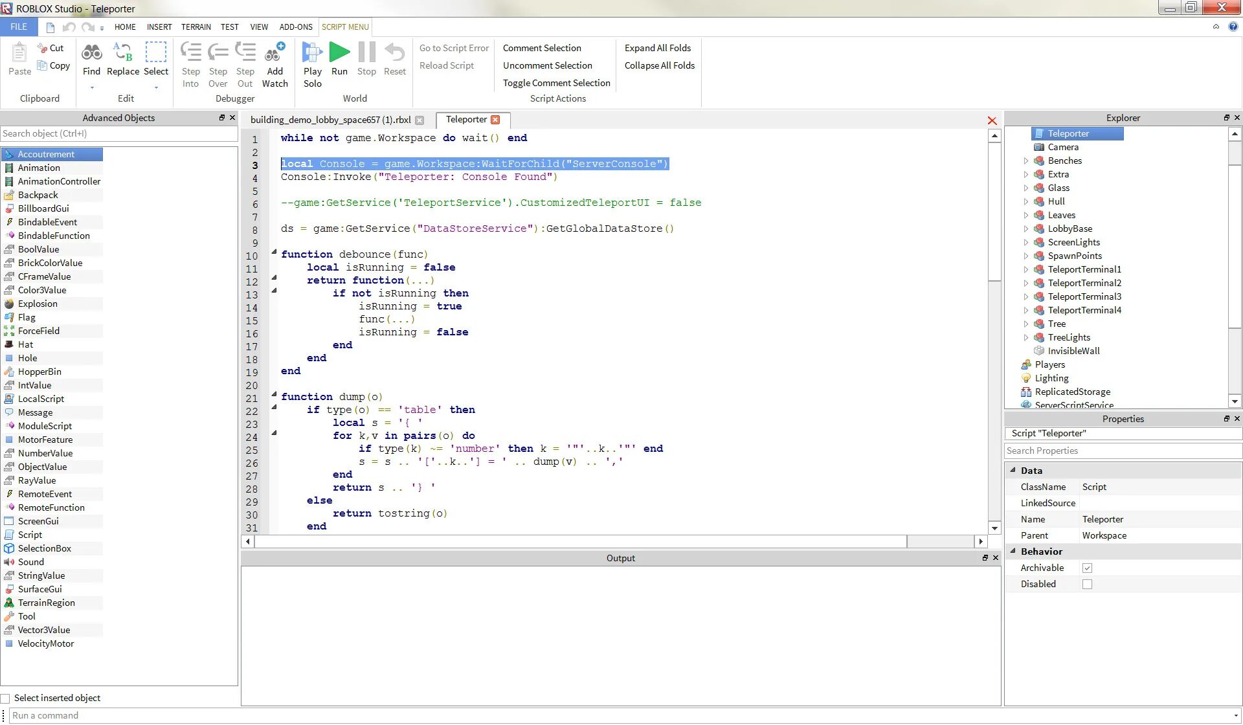Click the Reset script button

[393, 59]
